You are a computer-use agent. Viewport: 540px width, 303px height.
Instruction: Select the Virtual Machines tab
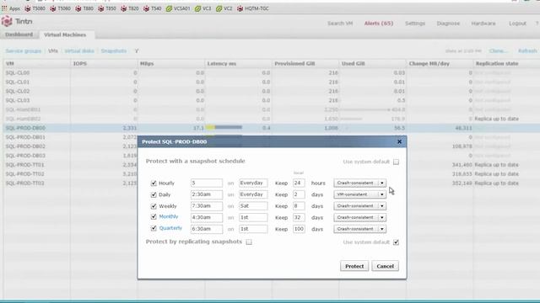click(x=65, y=35)
